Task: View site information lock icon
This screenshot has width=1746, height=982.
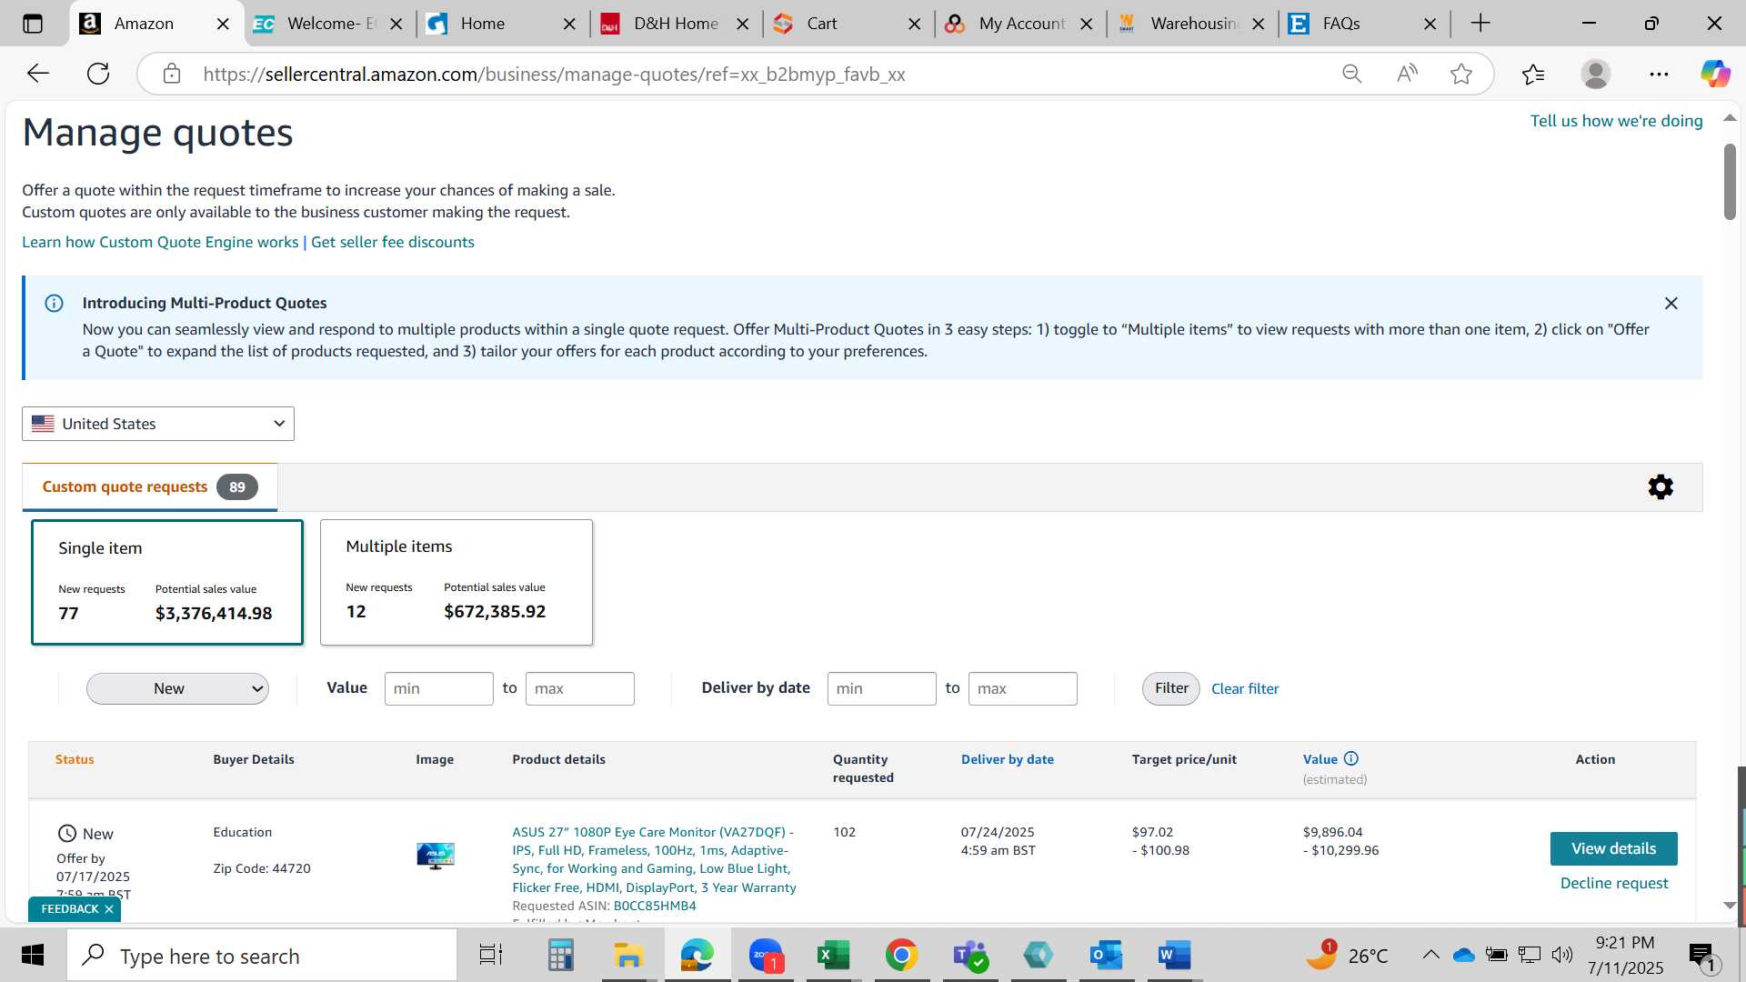Action: [172, 74]
